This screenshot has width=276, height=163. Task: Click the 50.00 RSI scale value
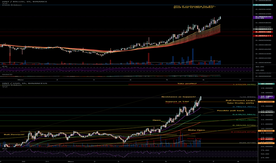point(264,154)
